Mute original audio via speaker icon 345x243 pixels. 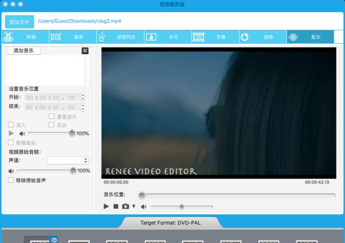click(11, 171)
